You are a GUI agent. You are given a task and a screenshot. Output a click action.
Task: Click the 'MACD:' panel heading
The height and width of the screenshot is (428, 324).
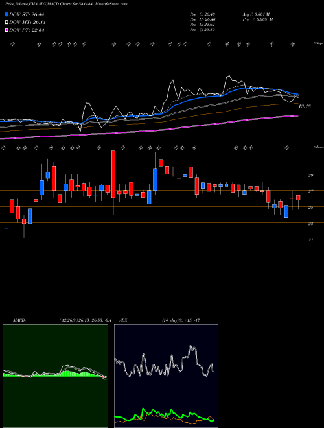tap(19, 320)
